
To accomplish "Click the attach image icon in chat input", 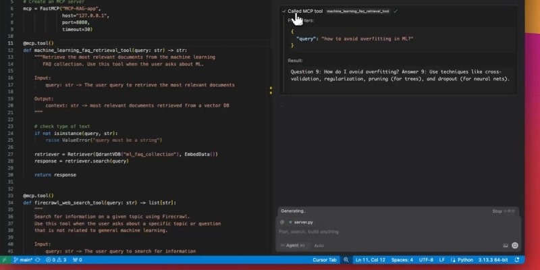I will point(505,245).
